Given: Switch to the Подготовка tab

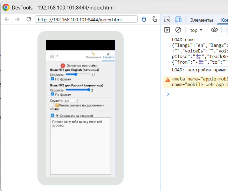Looking at the screenshot, I should pos(94,55).
